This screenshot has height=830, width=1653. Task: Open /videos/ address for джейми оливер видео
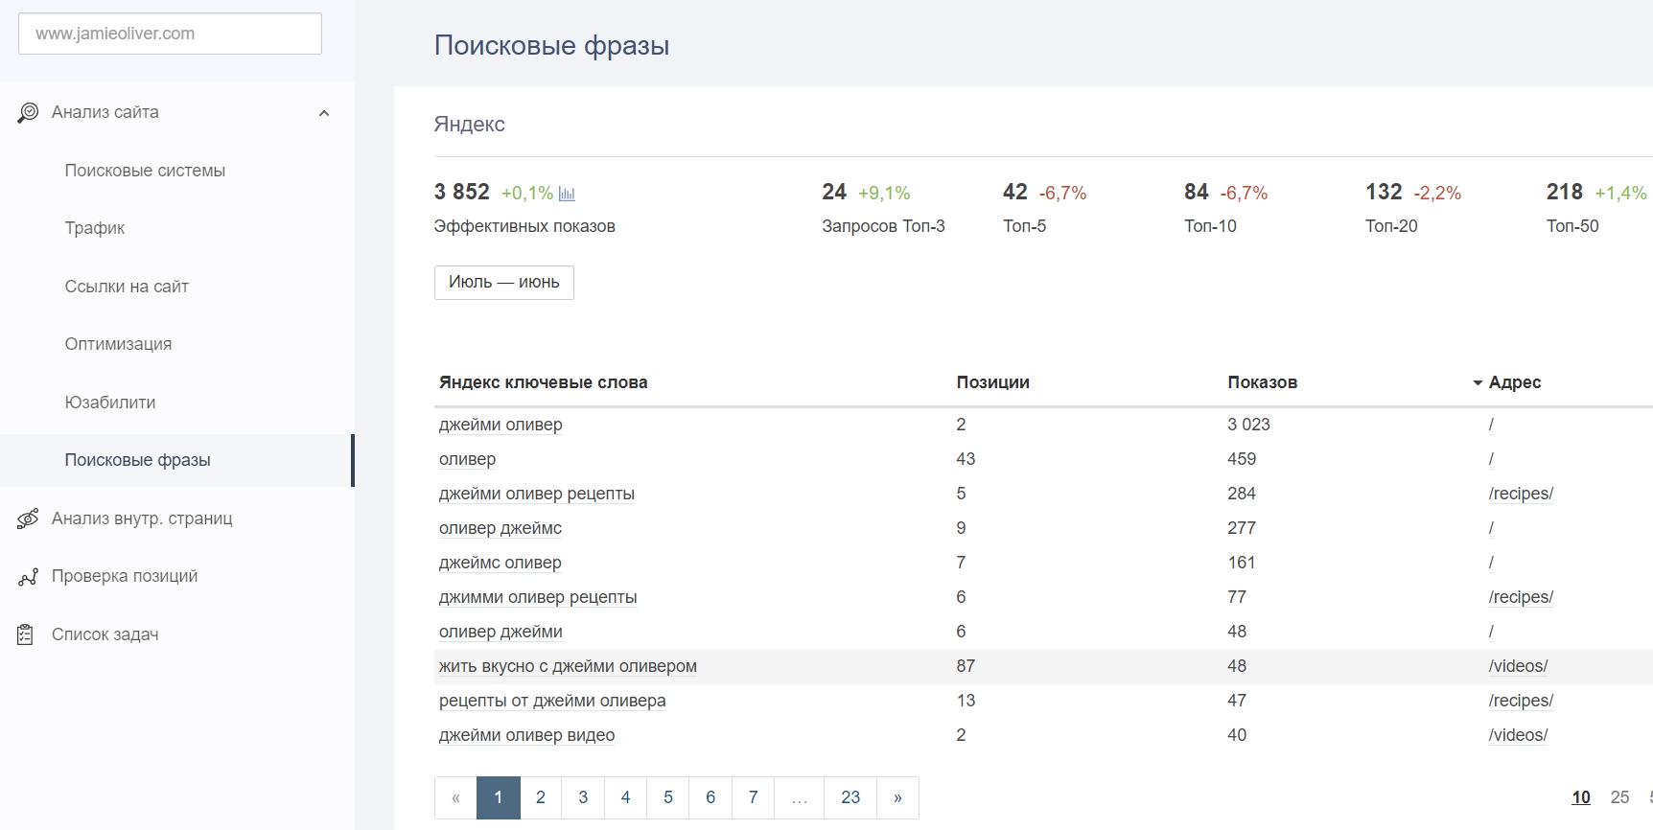(x=1518, y=735)
